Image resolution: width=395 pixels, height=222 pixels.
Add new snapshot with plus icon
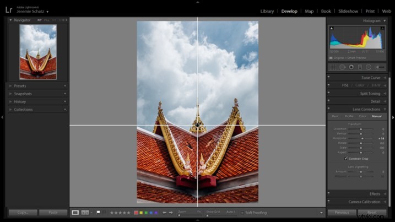65,94
